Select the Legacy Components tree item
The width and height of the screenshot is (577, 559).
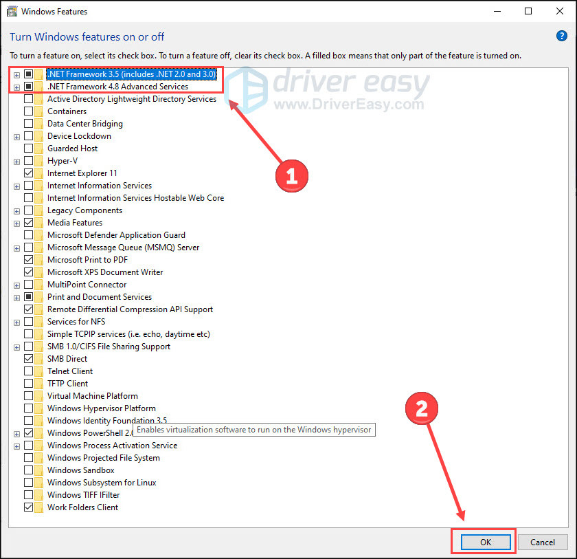click(x=84, y=210)
